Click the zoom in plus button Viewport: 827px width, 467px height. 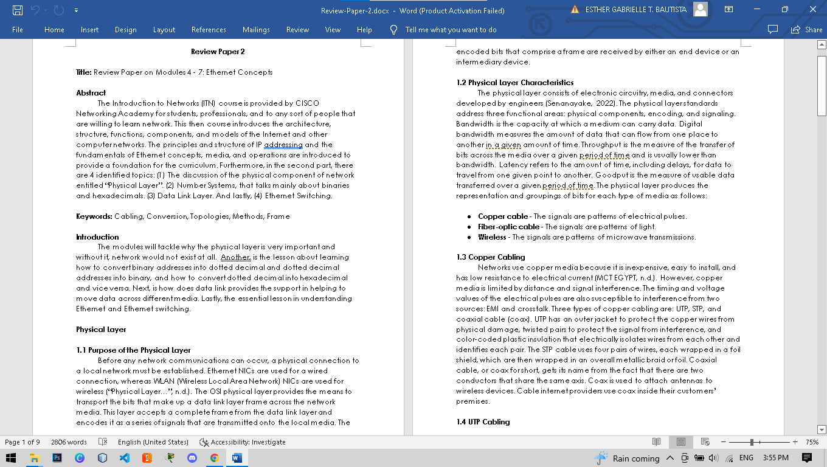click(x=795, y=442)
